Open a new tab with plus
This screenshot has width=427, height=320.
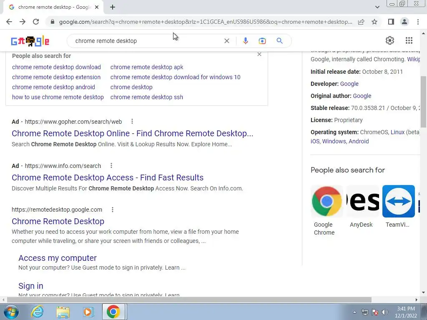(113, 7)
